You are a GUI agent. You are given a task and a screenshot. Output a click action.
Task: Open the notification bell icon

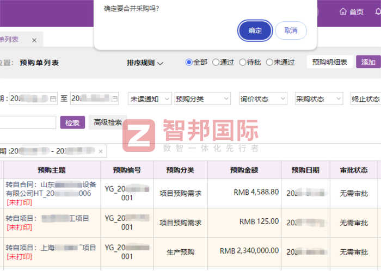click(378, 11)
